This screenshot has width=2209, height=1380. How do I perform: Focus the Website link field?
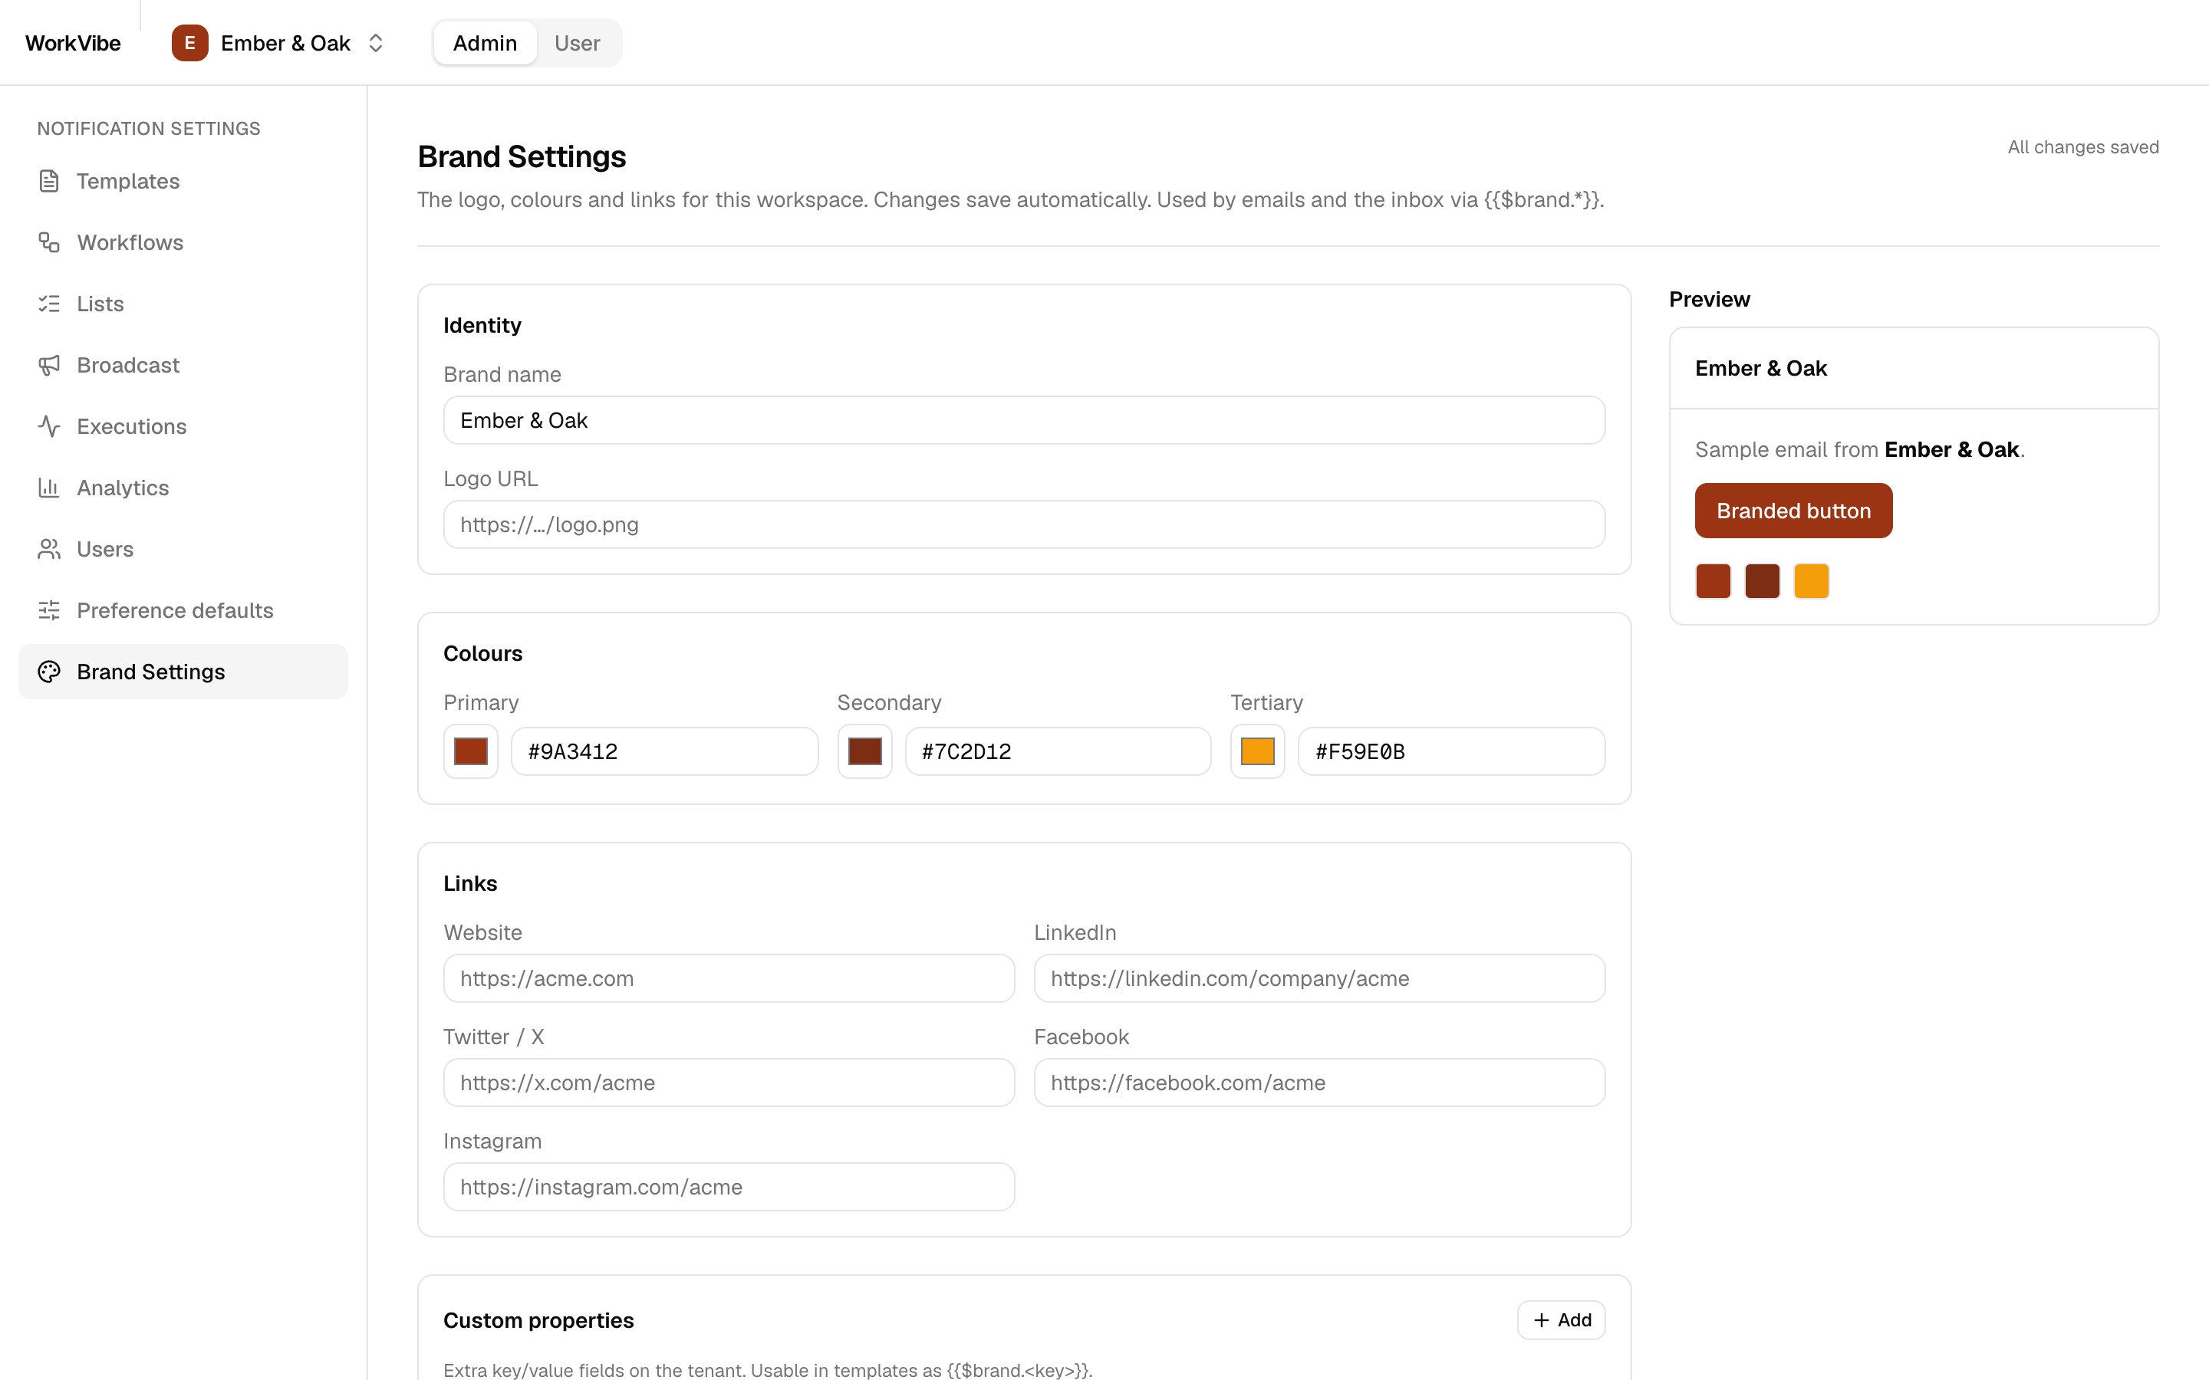pos(729,978)
